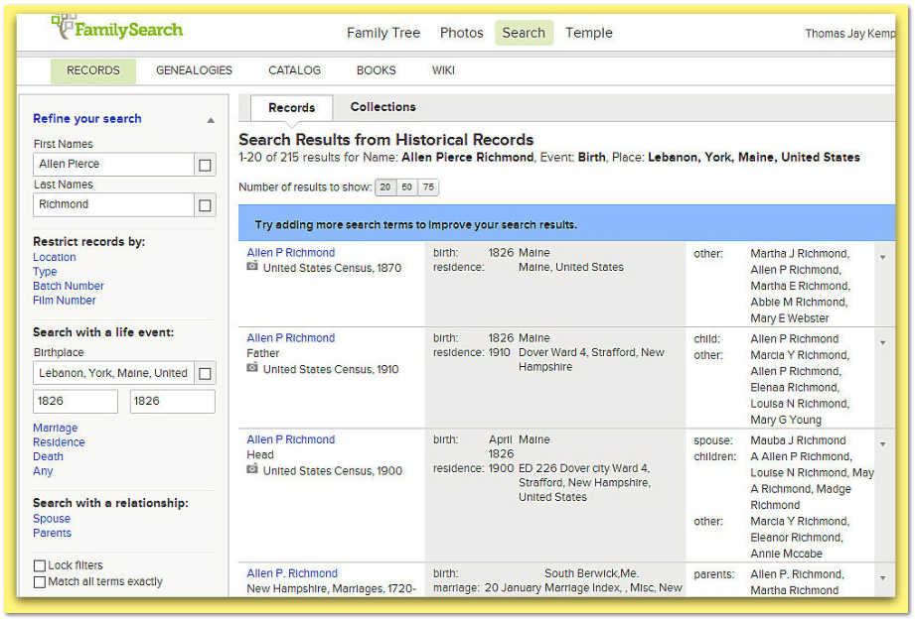Open Allen P Richmond 1870 census record

291,253
